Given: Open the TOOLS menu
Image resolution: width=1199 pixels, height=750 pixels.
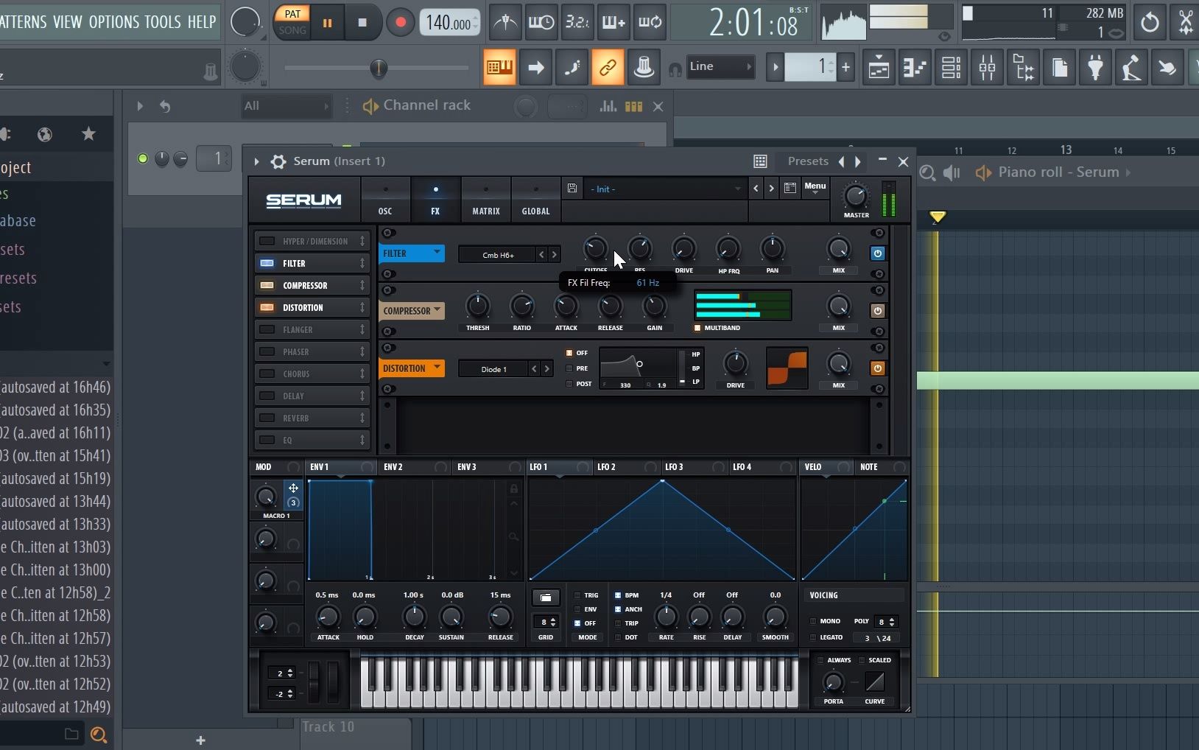Looking at the screenshot, I should [x=163, y=22].
